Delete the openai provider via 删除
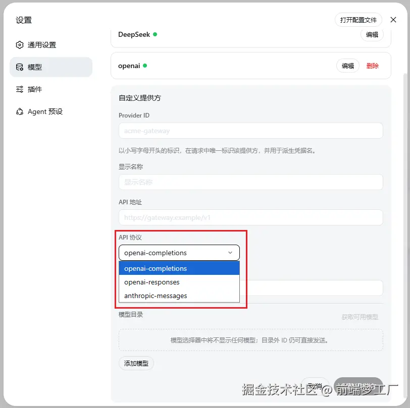 (372, 66)
